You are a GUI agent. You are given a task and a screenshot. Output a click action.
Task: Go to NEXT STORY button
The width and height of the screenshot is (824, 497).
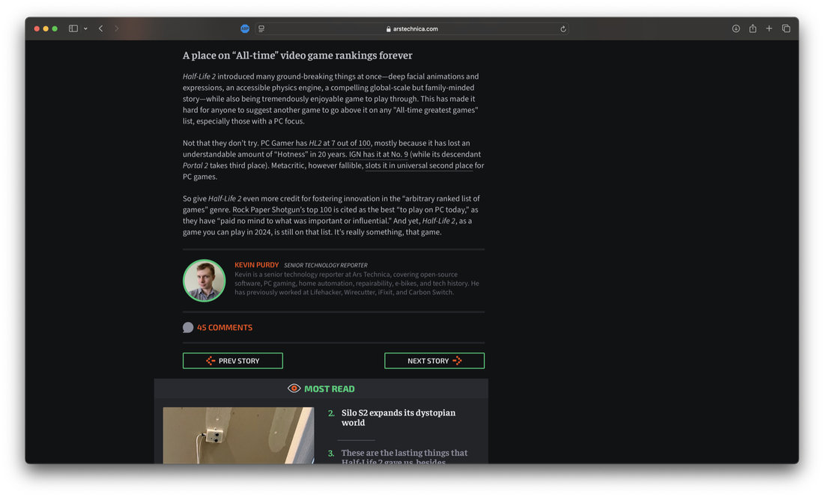[x=434, y=361]
